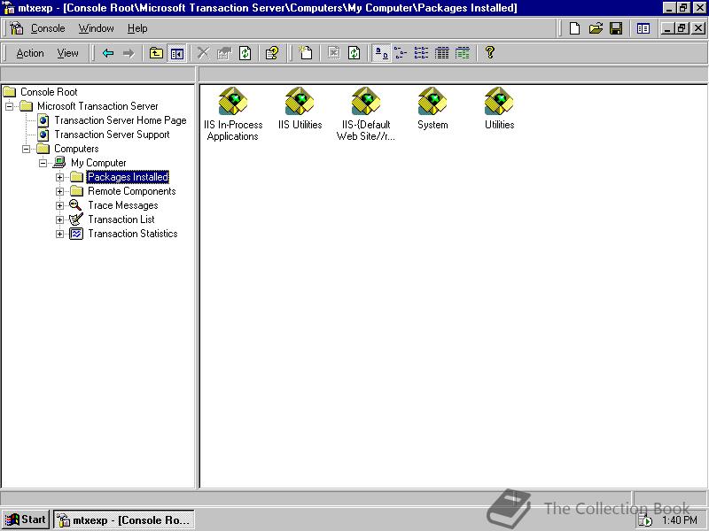Expand the Remote Components node
Screen dimensions: 709x531
pyautogui.click(x=59, y=191)
